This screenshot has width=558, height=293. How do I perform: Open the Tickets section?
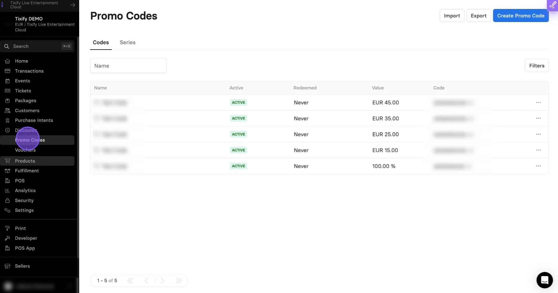click(37, 91)
